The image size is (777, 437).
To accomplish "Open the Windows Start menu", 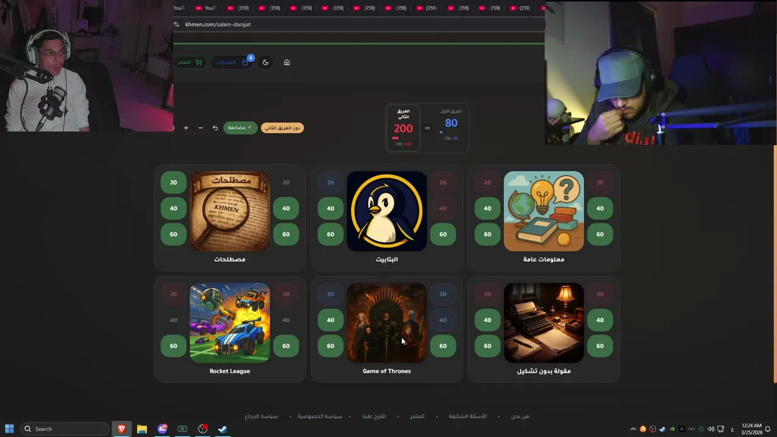I will point(9,429).
